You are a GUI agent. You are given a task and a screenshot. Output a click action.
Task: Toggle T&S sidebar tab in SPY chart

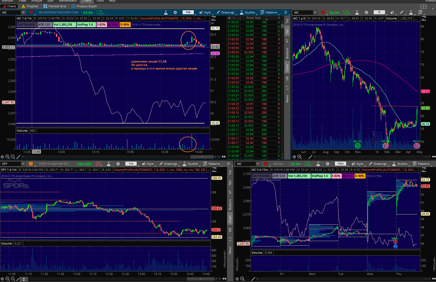pos(230,183)
